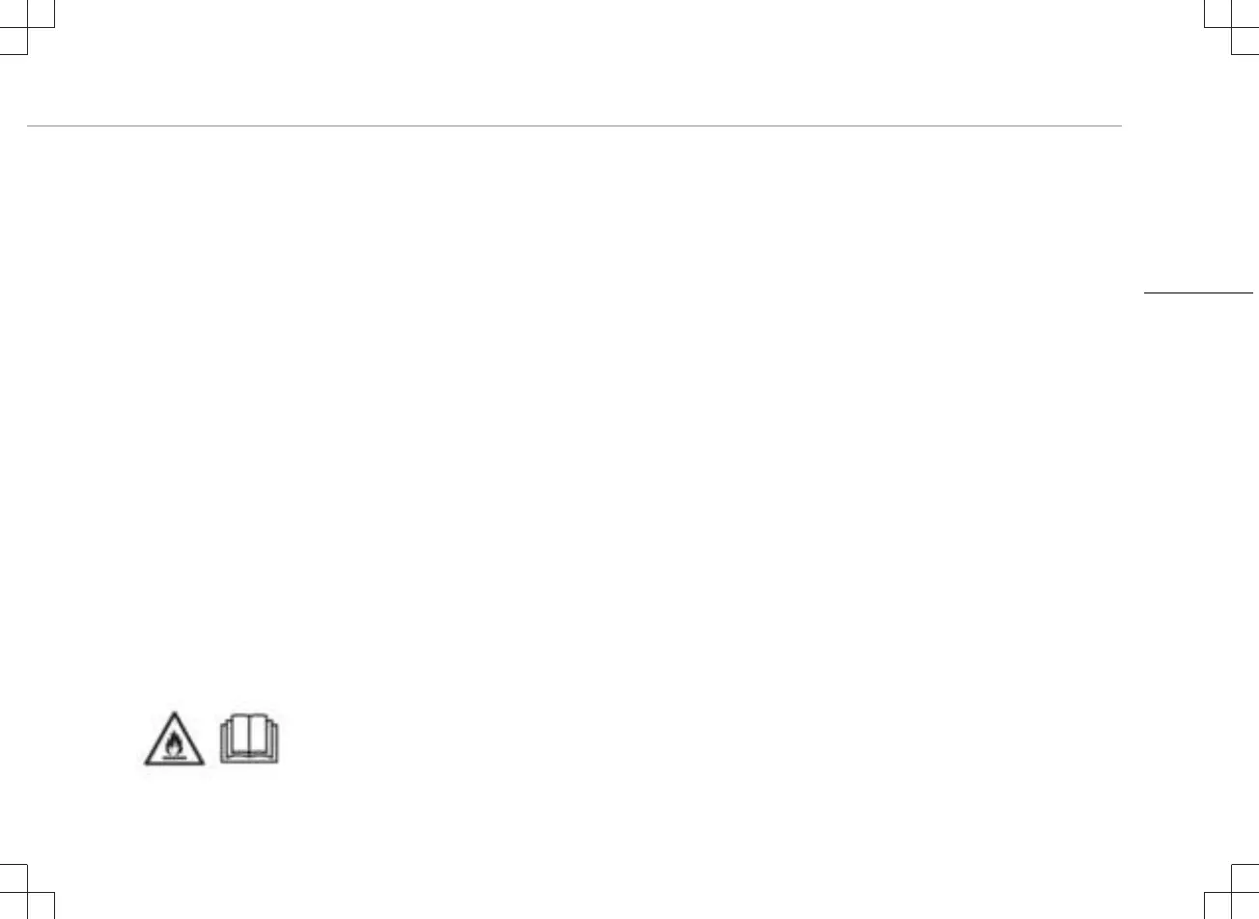Click the right end of the header rule

coord(1118,125)
